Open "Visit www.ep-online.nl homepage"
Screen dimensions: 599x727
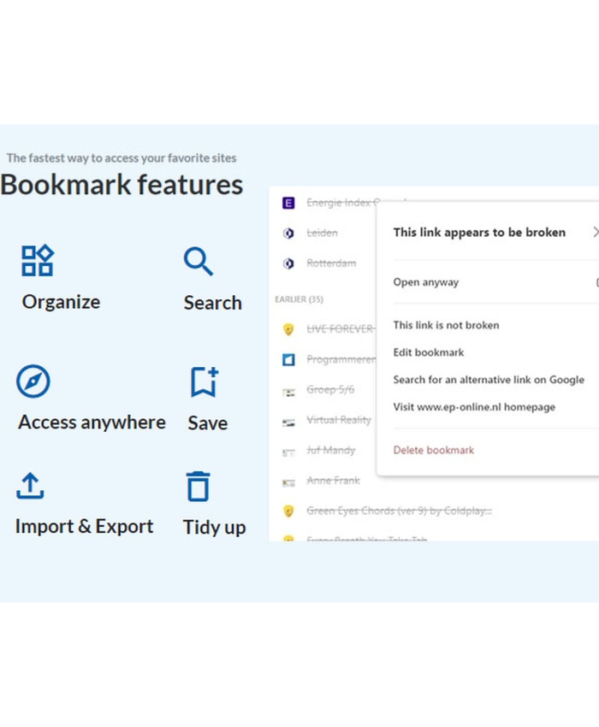tap(474, 407)
